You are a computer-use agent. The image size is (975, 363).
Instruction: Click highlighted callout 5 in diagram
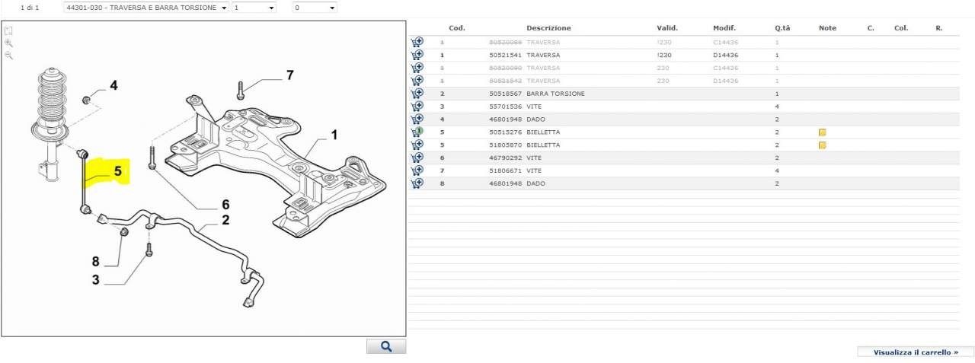117,172
